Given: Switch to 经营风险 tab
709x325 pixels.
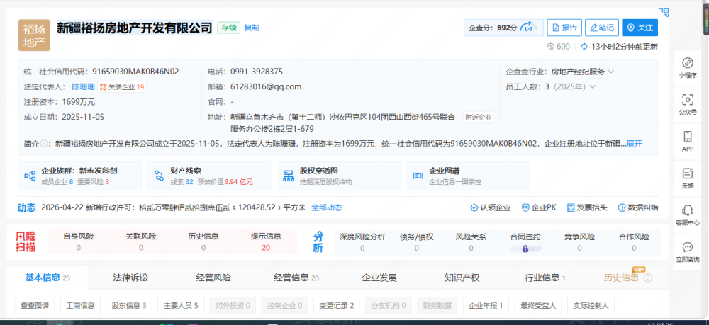Looking at the screenshot, I should coord(213,278).
